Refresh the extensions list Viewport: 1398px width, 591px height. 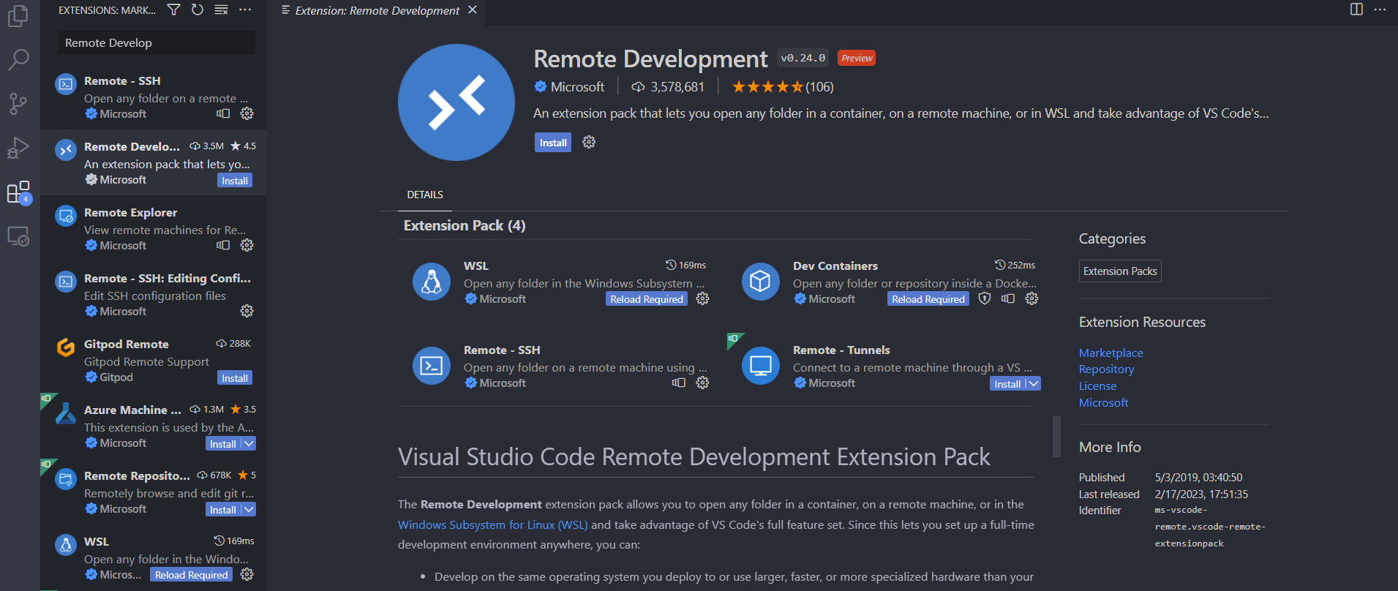coord(198,10)
